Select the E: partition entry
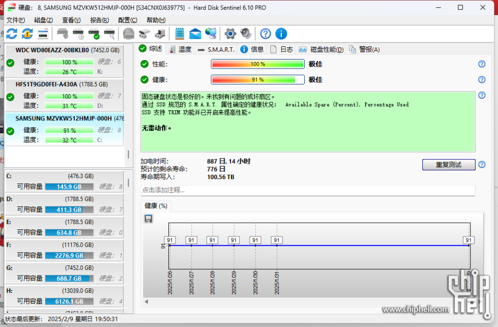Screen dimensions: 498x327 pos(65,227)
